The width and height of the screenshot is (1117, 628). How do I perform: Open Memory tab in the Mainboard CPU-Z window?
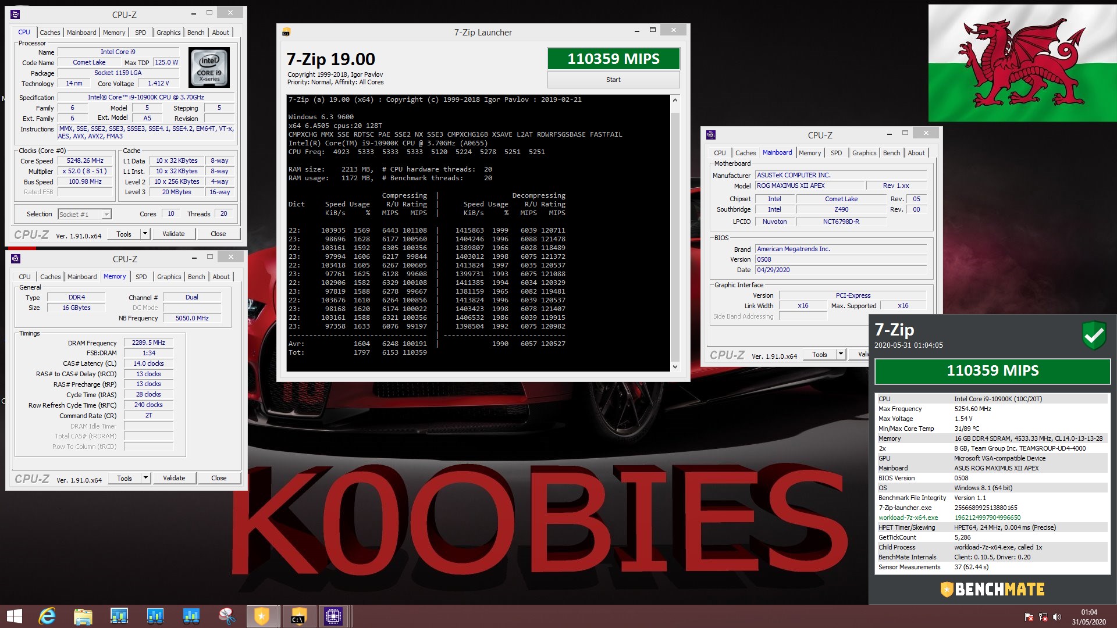[x=810, y=153]
